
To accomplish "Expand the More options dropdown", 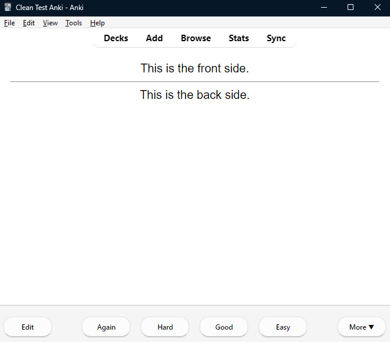I will tap(361, 327).
